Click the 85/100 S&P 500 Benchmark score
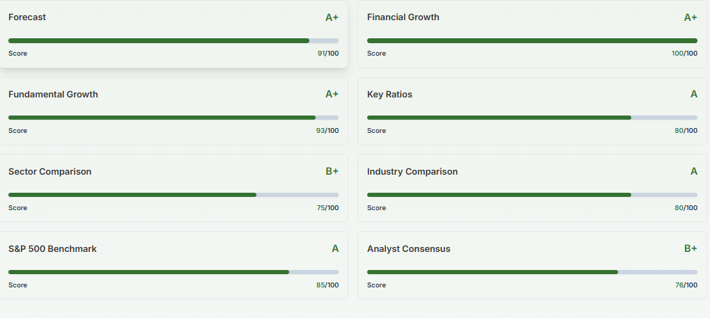This screenshot has width=710, height=318. 327,285
